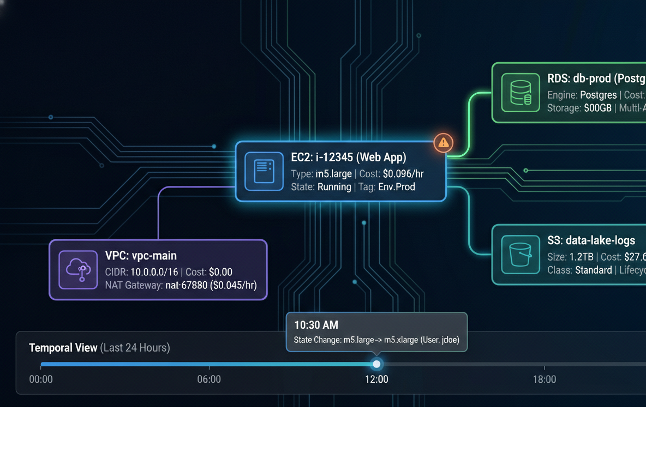Click the S3 bucket icon

(520, 255)
